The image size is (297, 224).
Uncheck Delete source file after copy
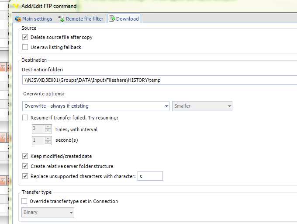click(25, 37)
